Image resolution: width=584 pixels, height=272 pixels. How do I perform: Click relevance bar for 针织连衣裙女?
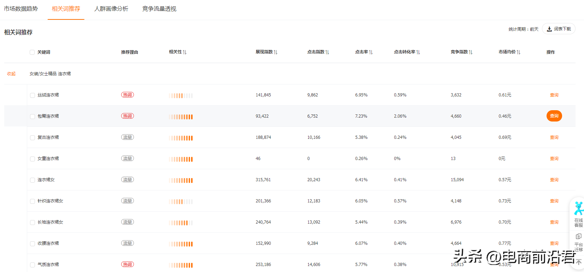[181, 202]
